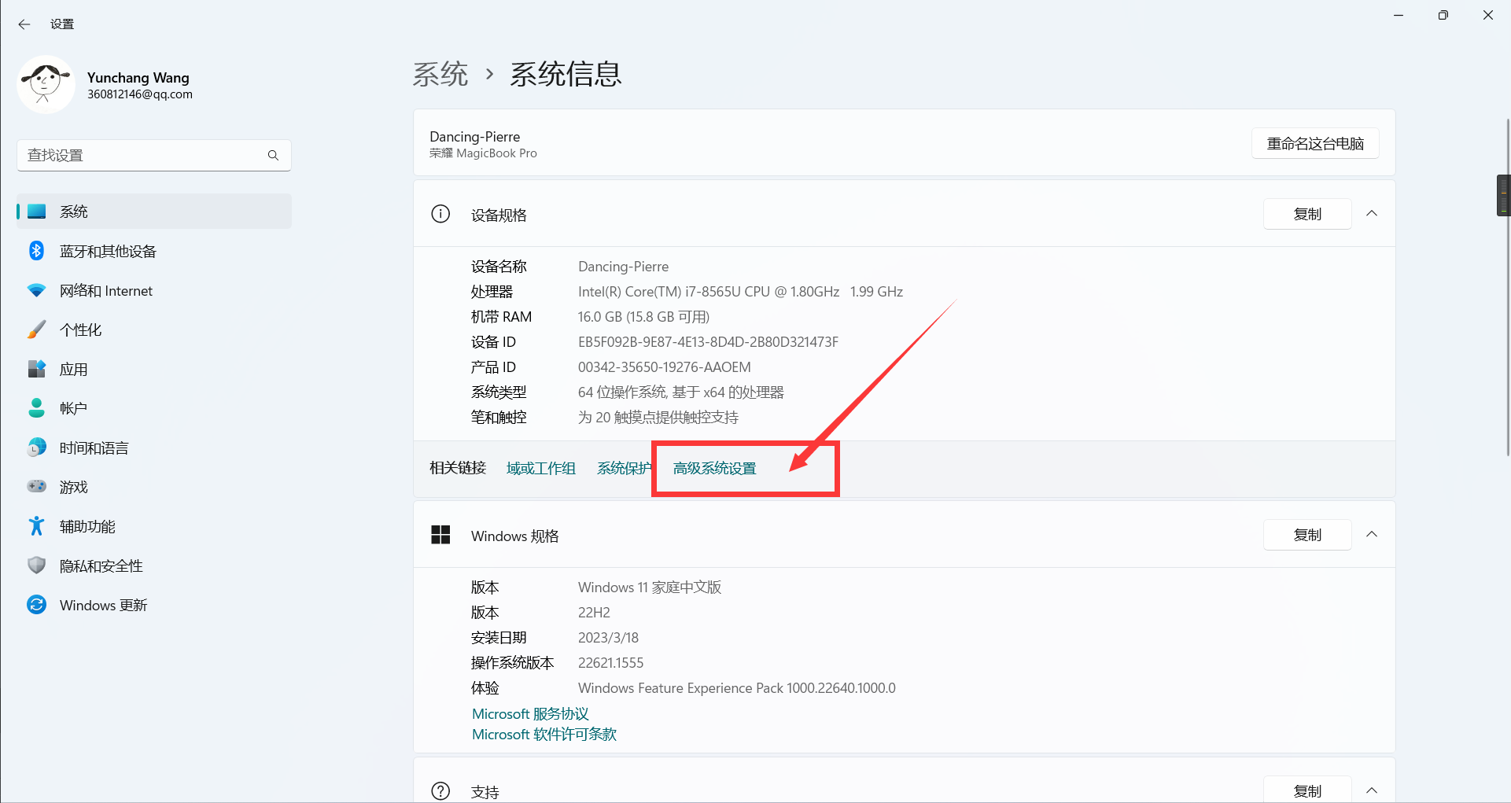Open Microsoft 服务协议 link
This screenshot has width=1511, height=803.
click(530, 713)
